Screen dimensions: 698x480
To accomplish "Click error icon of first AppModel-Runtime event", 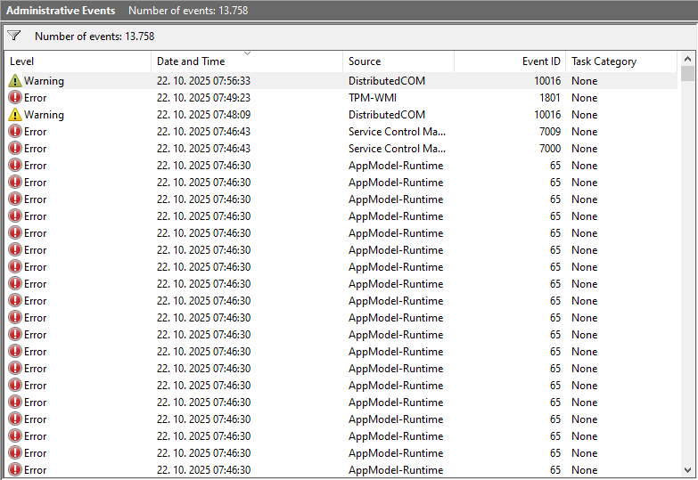I will click(x=15, y=166).
